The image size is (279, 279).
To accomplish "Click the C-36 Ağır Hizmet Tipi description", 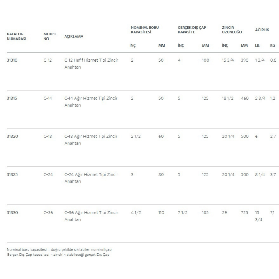I will 91,216.
